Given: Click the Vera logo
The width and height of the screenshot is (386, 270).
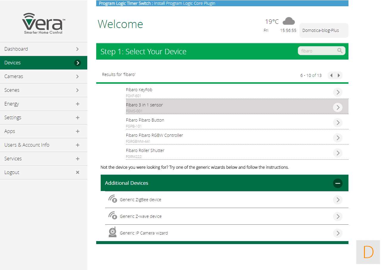Looking at the screenshot, I should pos(43,24).
